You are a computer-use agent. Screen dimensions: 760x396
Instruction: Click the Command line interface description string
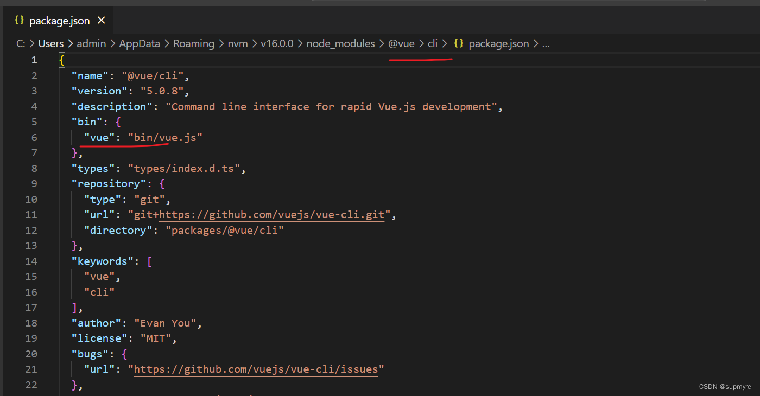331,107
